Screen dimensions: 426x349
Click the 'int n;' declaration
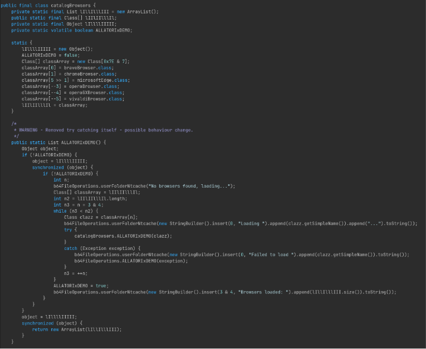point(61,180)
